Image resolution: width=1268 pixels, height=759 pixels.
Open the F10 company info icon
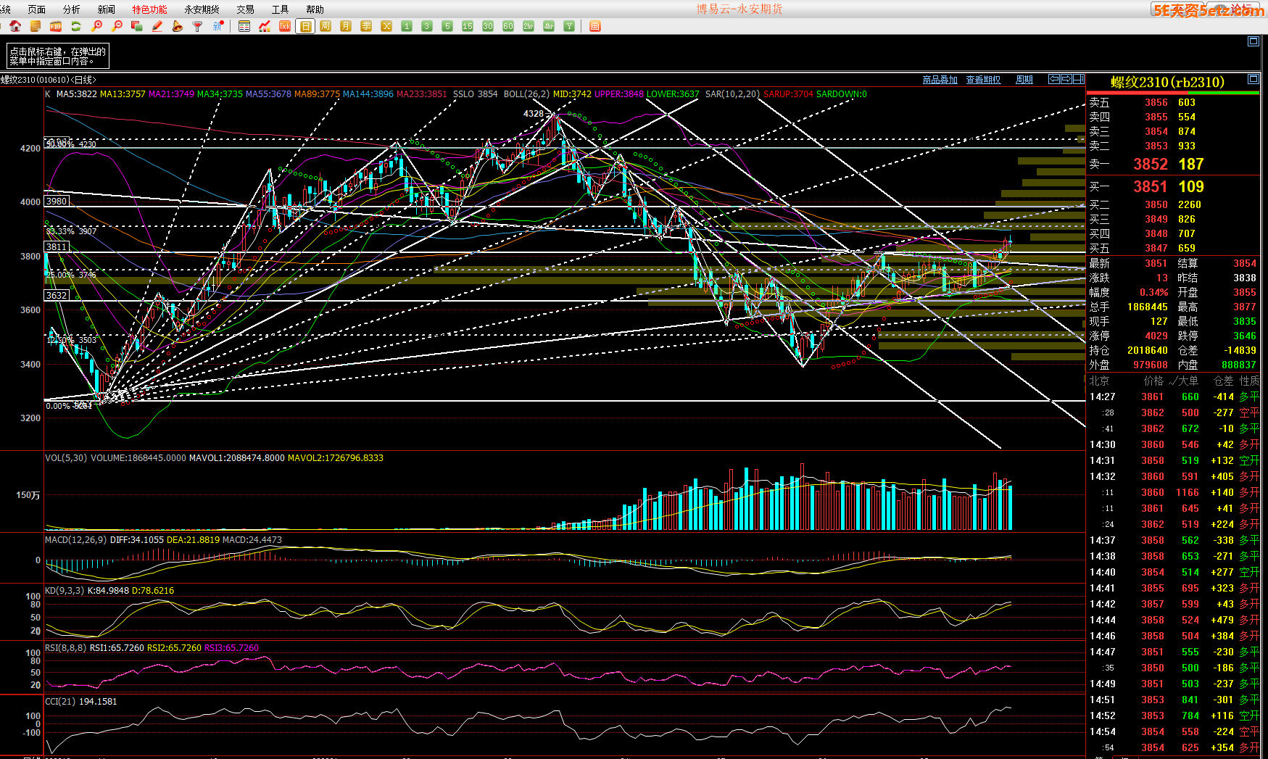point(56,26)
